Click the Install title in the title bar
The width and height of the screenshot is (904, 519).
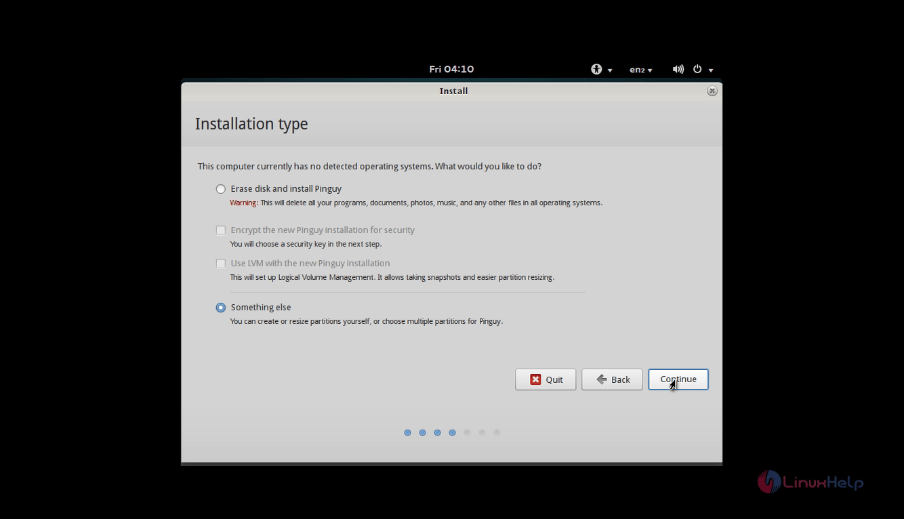click(453, 91)
